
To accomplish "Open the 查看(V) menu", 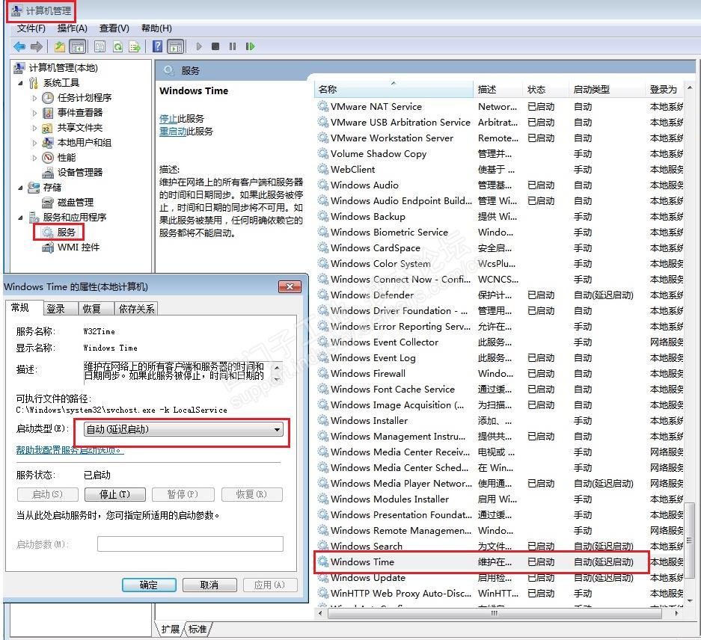I will [114, 28].
